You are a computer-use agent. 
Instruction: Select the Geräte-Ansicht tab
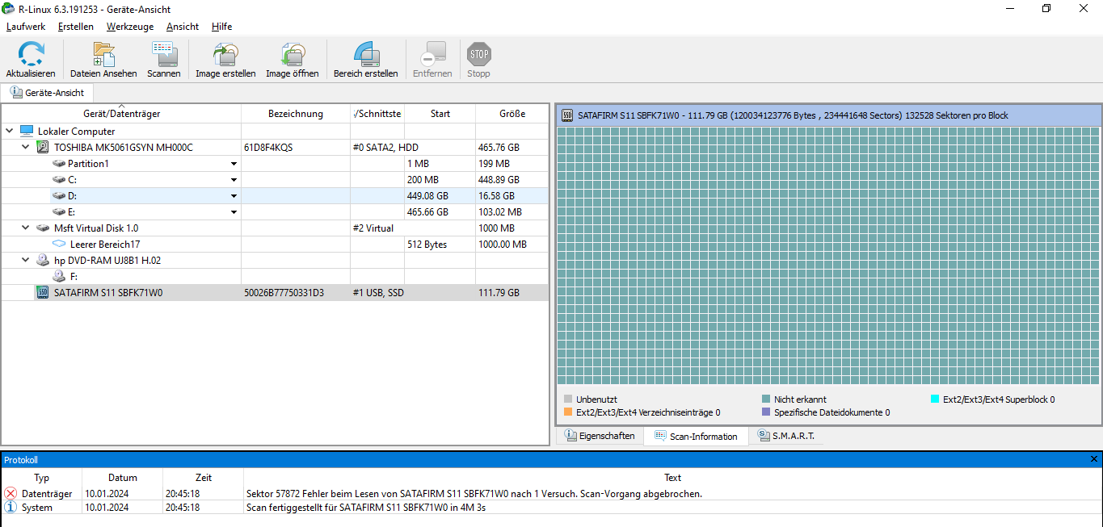tap(48, 93)
